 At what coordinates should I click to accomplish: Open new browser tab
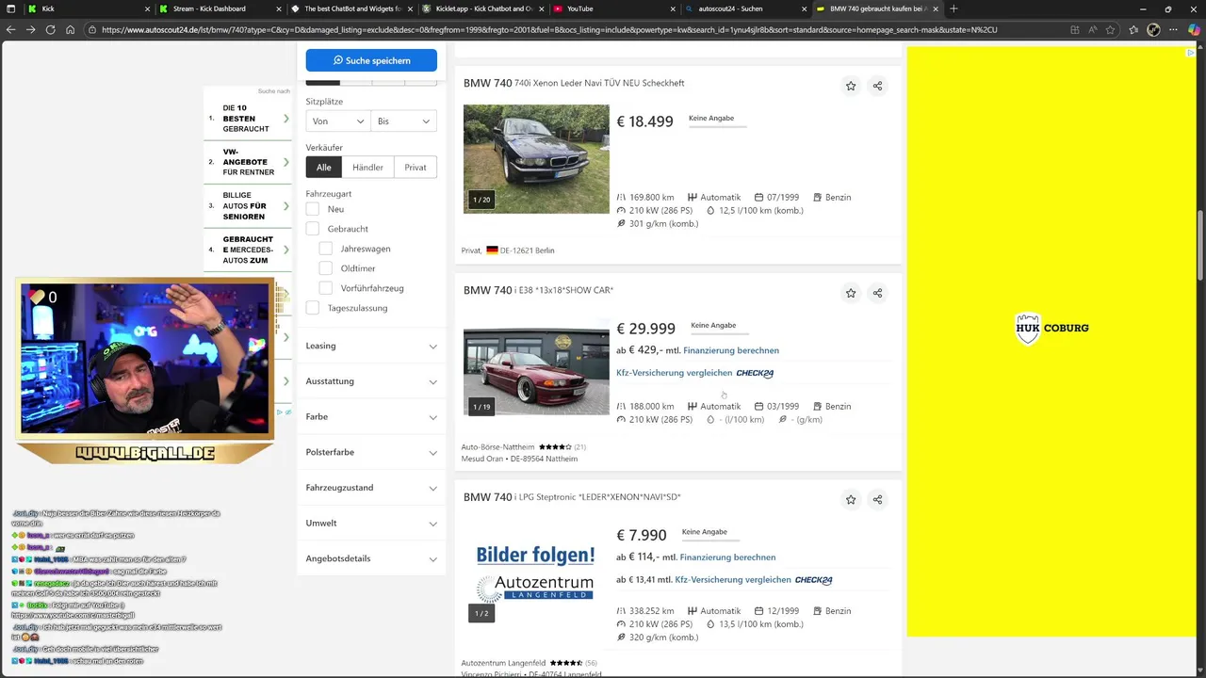tap(953, 8)
